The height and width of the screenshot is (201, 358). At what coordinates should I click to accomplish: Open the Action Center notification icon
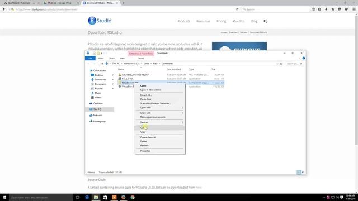[x=342, y=197]
